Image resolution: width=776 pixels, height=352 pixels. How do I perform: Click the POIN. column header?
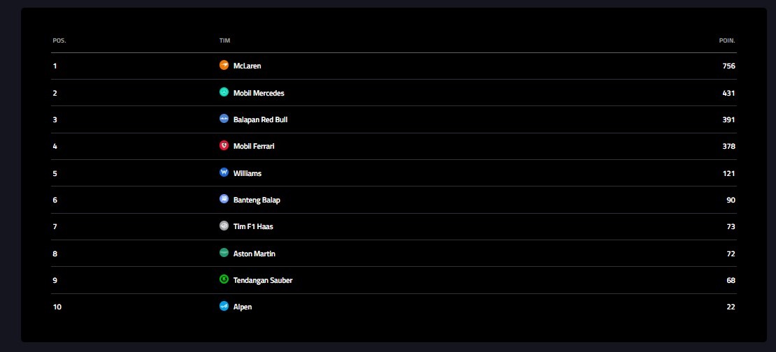point(727,41)
